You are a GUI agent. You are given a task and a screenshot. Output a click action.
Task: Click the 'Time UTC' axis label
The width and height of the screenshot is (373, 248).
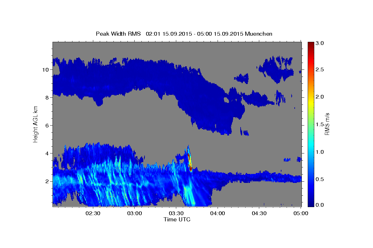pos(177,219)
